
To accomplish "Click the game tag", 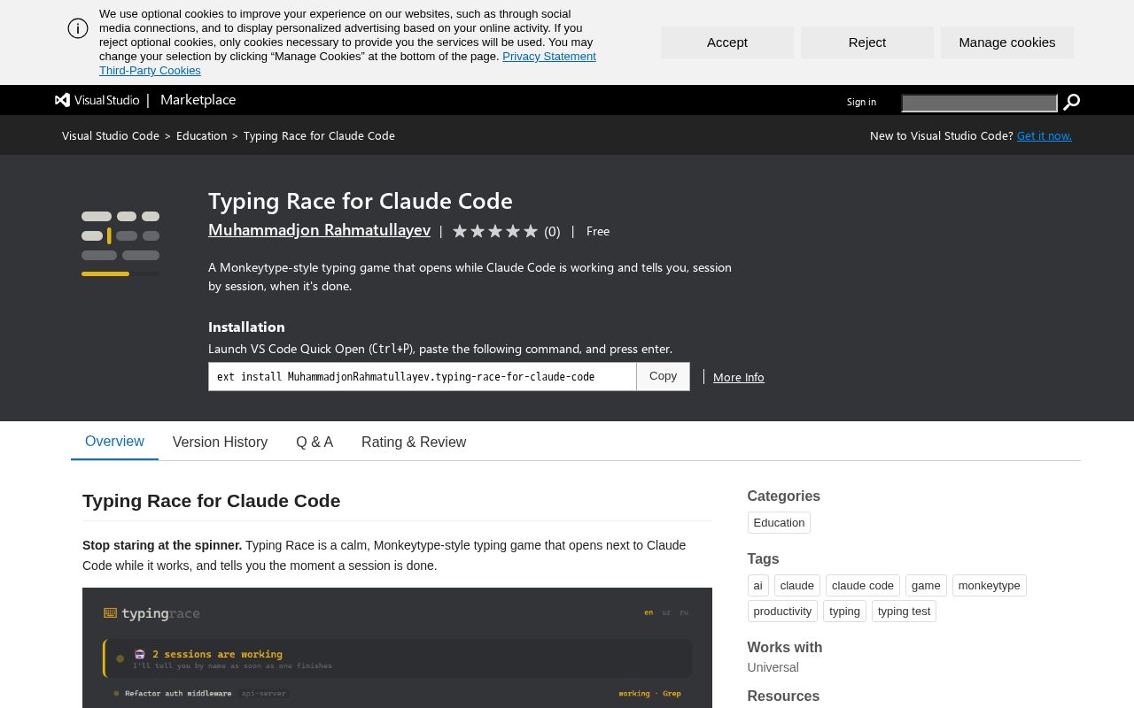I will click(926, 586).
